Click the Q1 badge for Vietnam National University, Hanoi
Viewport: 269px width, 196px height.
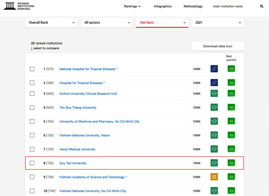[x=231, y=135]
